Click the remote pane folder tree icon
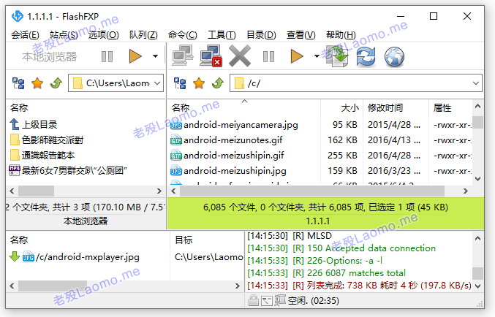This screenshot has height=317, width=495. click(x=180, y=83)
